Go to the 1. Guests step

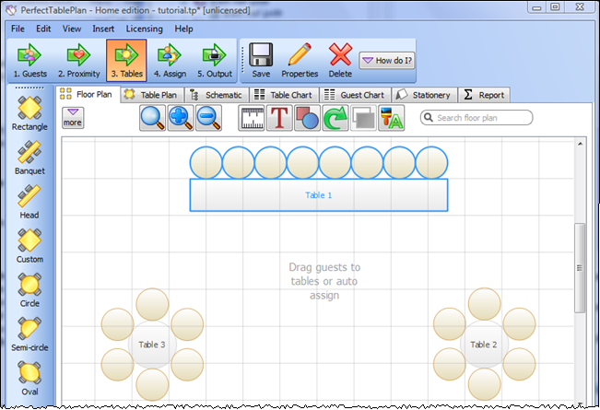[x=29, y=61]
